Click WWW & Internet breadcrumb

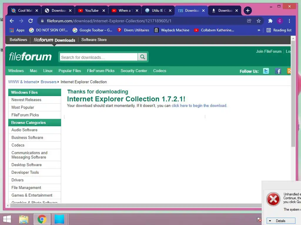point(22,82)
